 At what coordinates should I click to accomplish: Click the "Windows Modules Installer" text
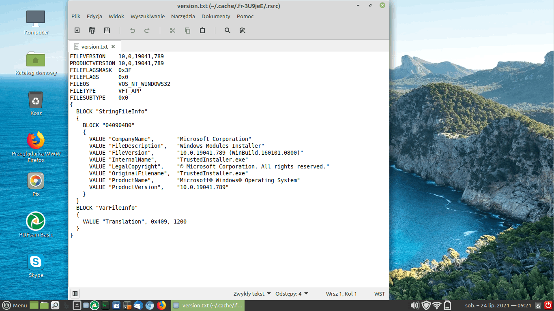[x=221, y=146]
